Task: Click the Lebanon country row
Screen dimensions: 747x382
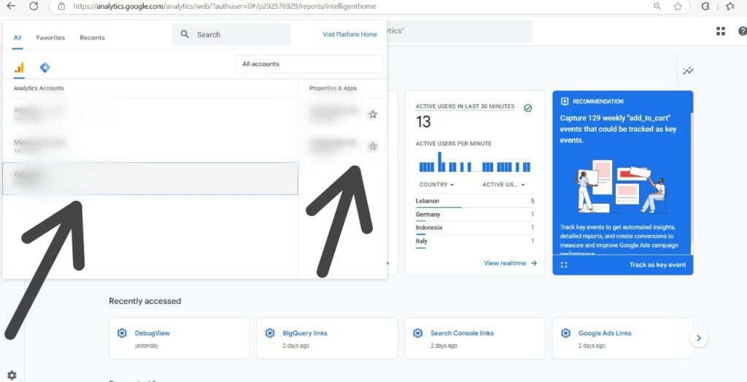Action: [x=474, y=202]
